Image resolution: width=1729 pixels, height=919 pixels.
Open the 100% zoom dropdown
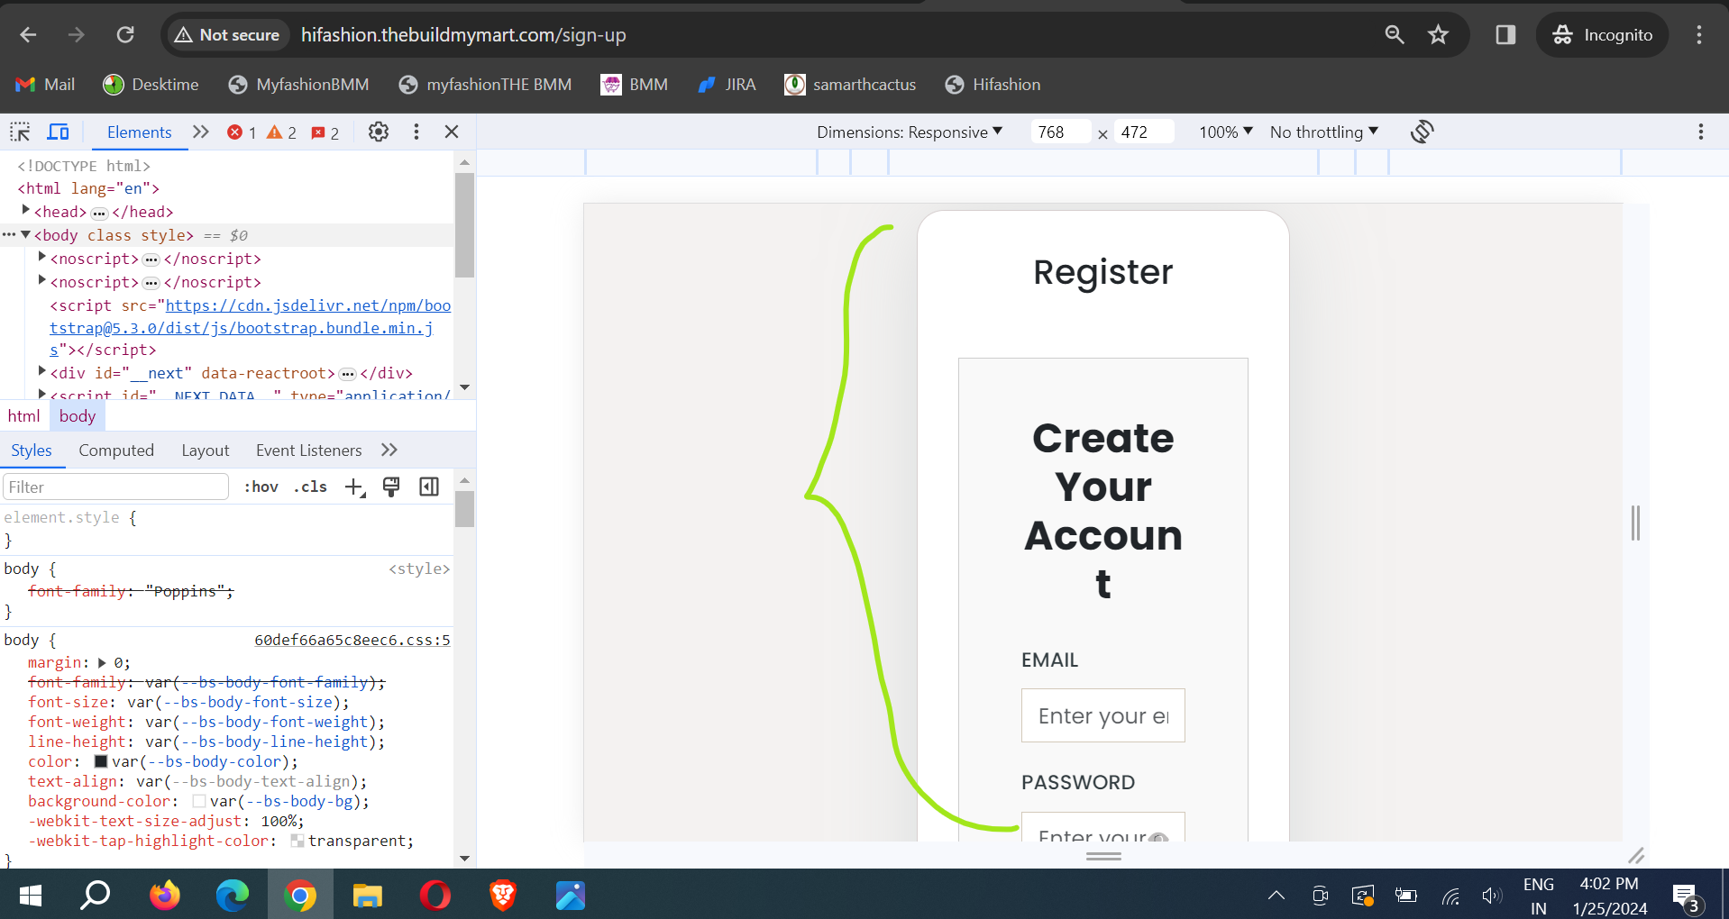point(1226,132)
